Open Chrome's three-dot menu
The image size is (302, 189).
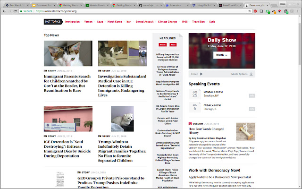click(298, 11)
